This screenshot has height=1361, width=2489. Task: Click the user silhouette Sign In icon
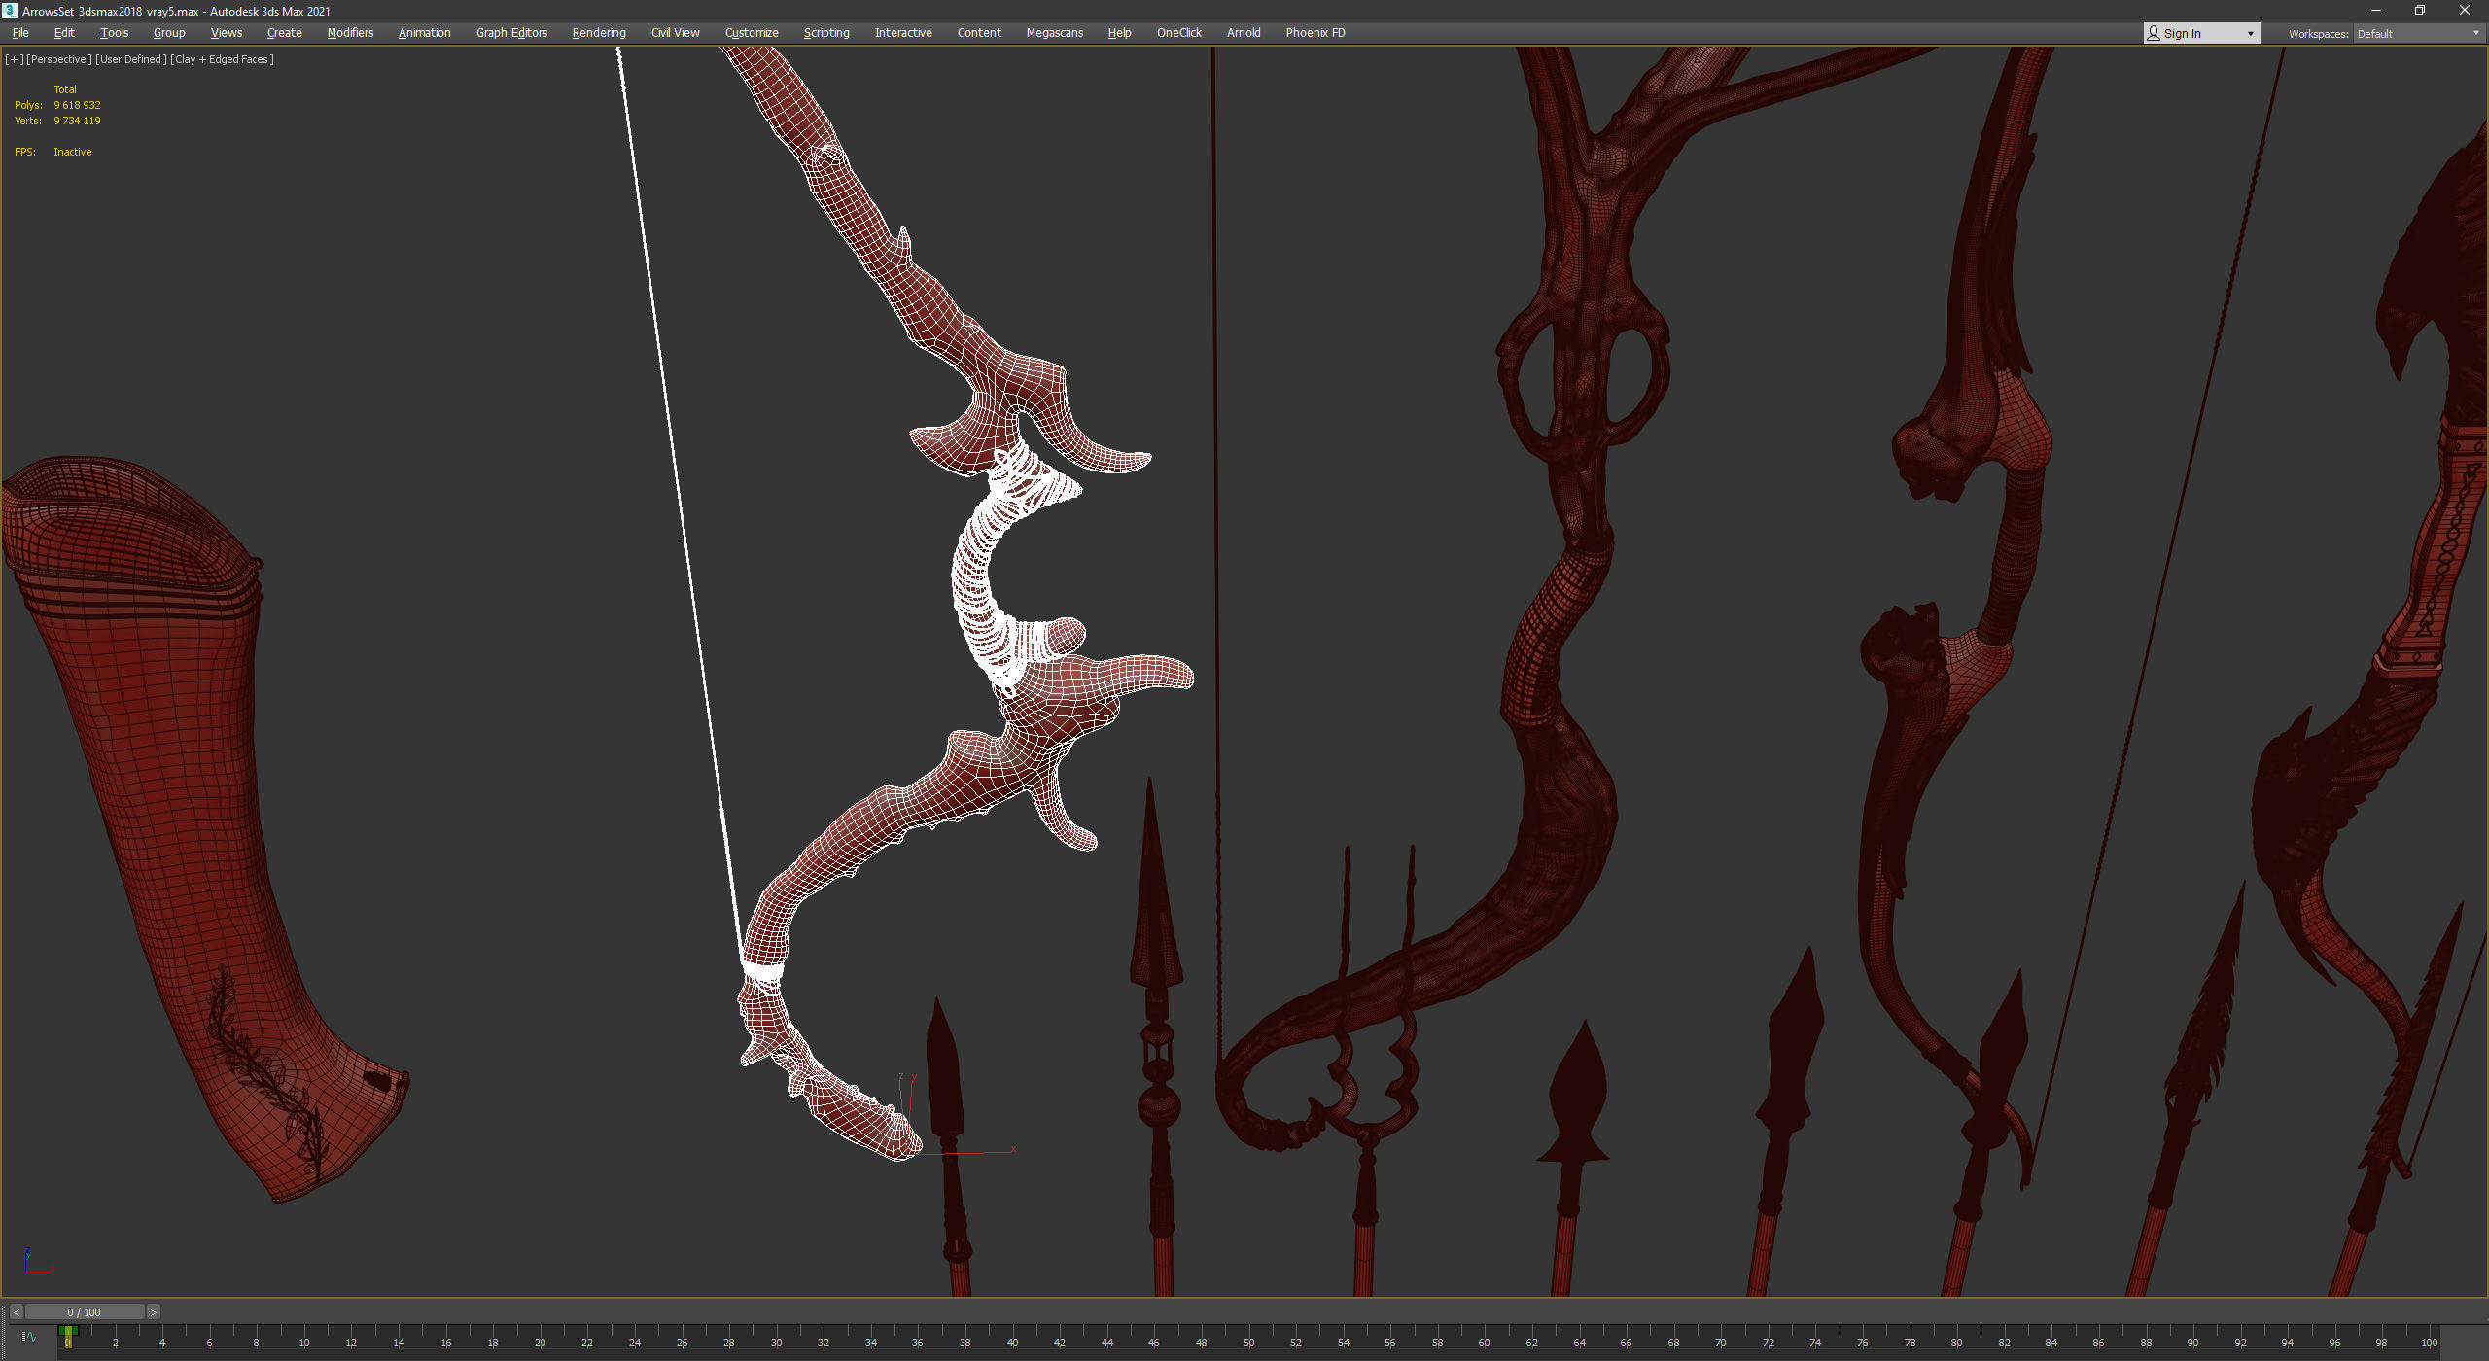[2154, 33]
